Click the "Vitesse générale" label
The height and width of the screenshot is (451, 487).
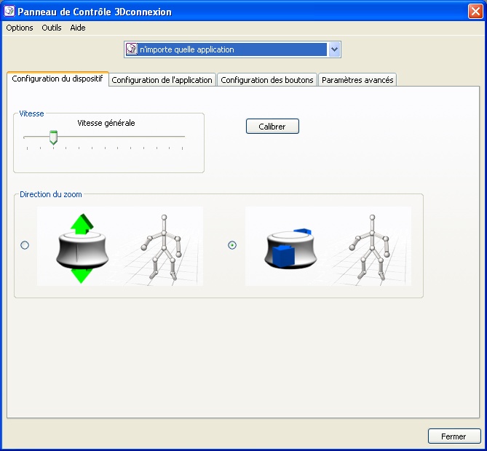106,123
